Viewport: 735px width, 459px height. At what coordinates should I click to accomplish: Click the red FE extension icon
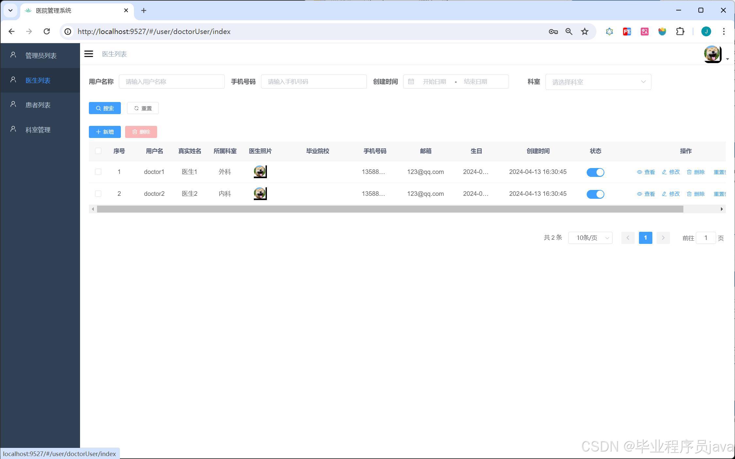click(627, 31)
